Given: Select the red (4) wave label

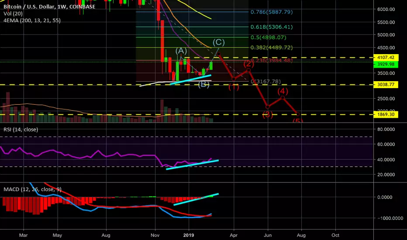Looking at the screenshot, I should pyautogui.click(x=283, y=91).
